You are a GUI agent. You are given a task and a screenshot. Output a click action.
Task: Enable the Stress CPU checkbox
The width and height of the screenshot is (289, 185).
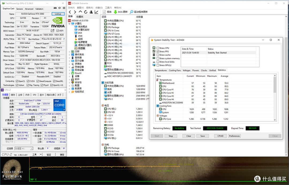pyautogui.click(x=158, y=48)
